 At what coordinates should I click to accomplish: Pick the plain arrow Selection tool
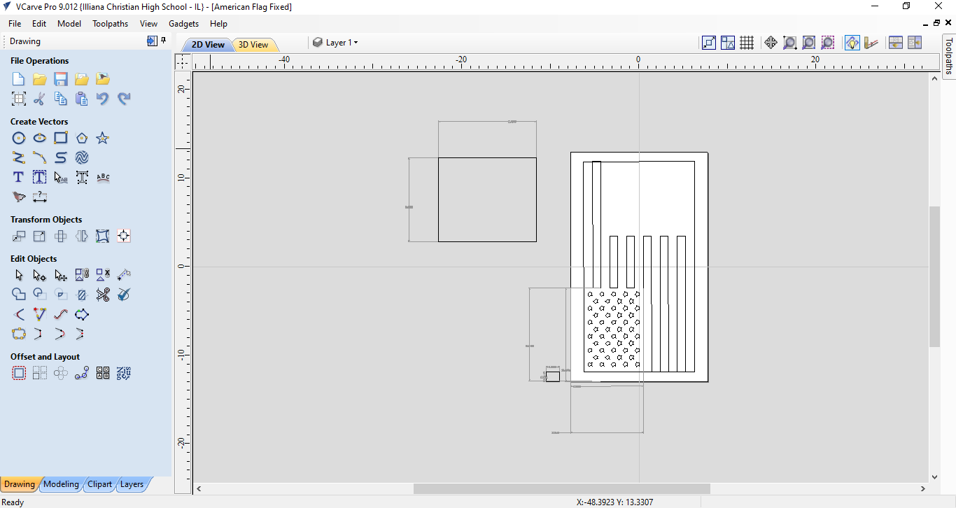[19, 275]
